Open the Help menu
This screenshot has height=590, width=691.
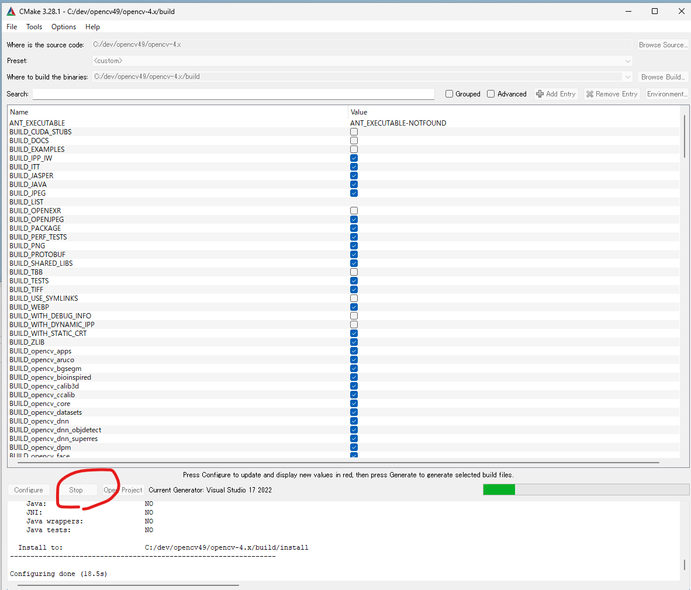[x=92, y=27]
